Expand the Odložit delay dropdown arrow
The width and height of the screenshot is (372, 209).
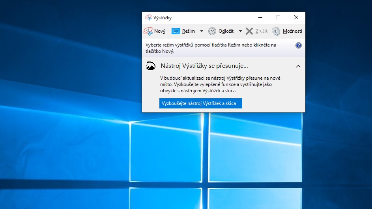tap(240, 31)
